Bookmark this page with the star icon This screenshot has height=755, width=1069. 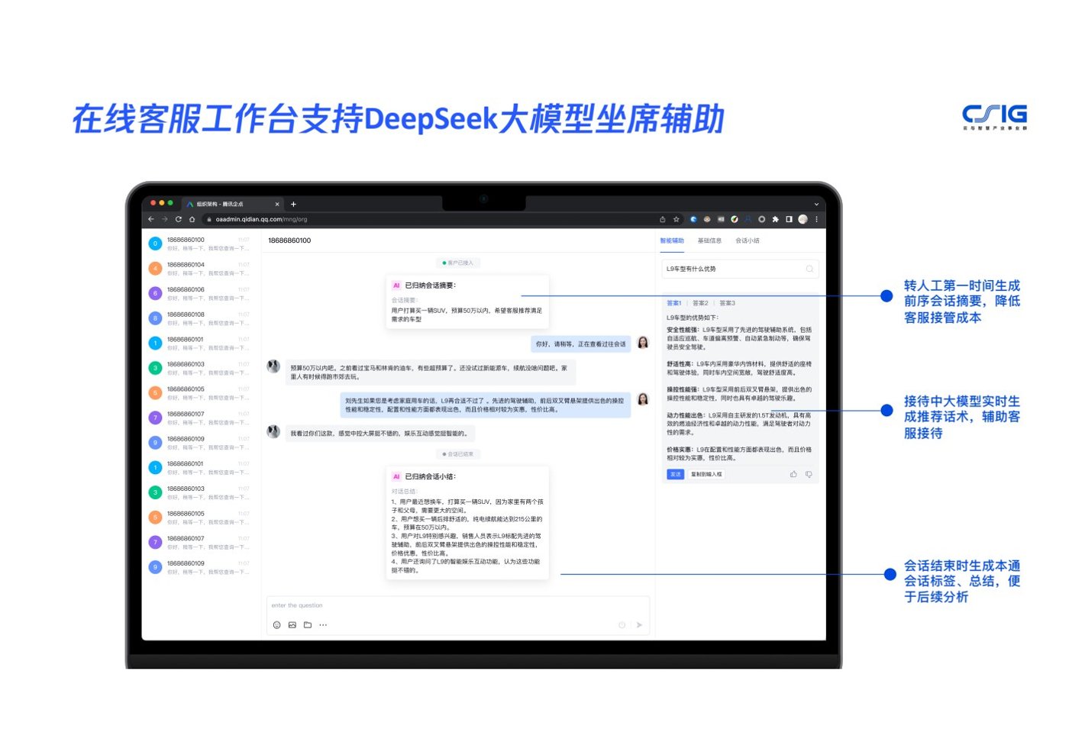(677, 219)
